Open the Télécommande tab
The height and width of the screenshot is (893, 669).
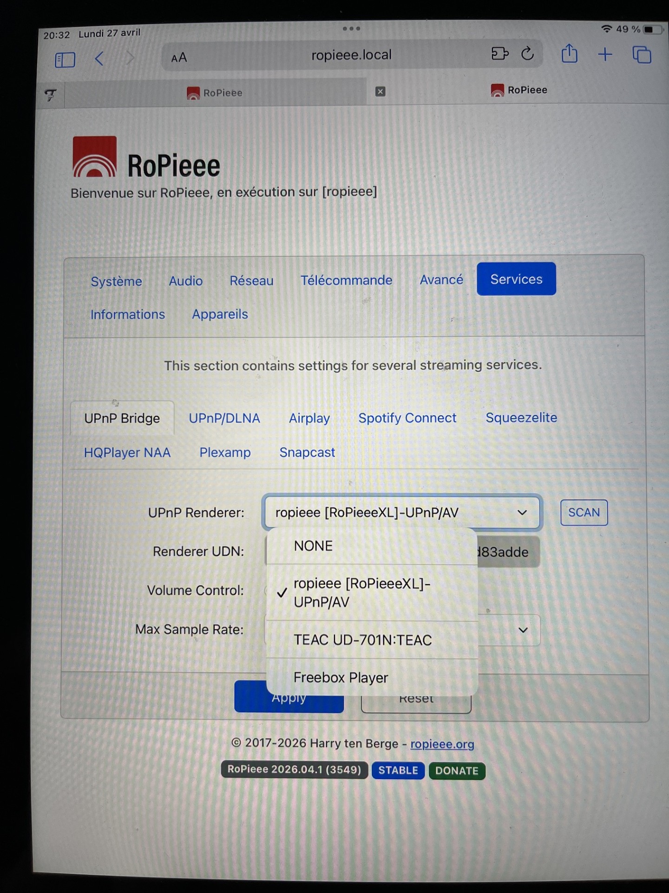346,280
